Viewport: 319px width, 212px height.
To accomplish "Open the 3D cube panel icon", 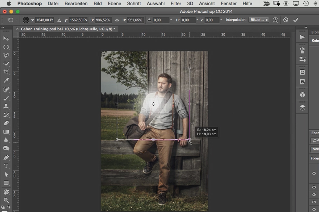I will click(302, 95).
